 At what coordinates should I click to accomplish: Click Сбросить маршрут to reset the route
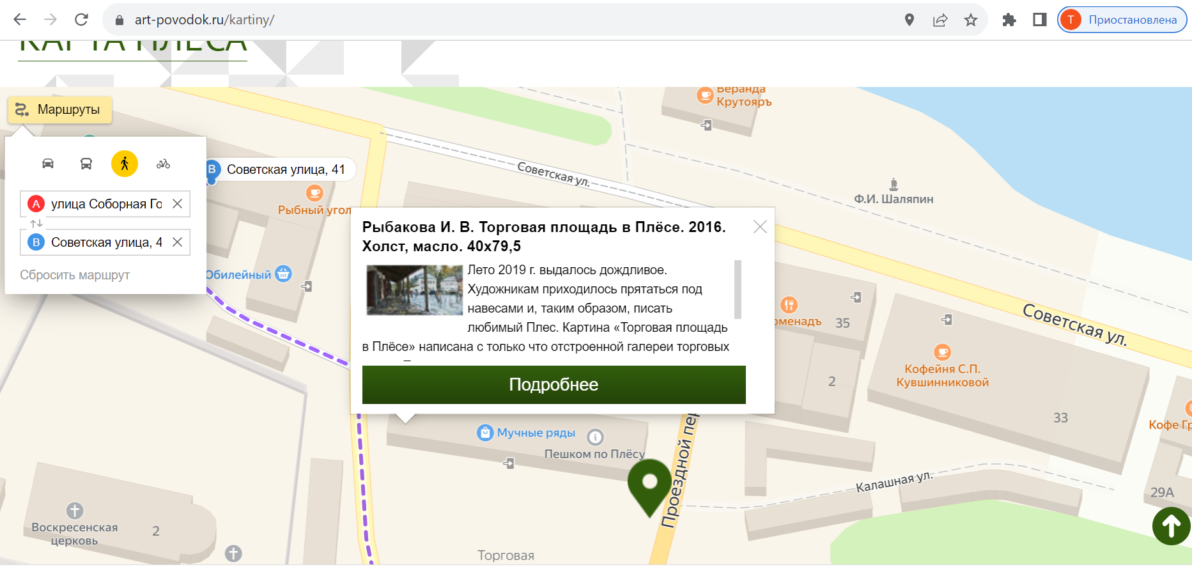coord(75,275)
